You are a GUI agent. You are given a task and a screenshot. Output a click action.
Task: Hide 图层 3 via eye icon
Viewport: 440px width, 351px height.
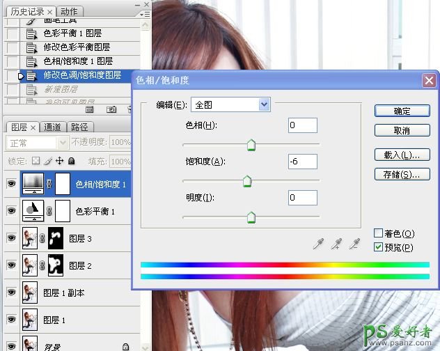(x=12, y=238)
